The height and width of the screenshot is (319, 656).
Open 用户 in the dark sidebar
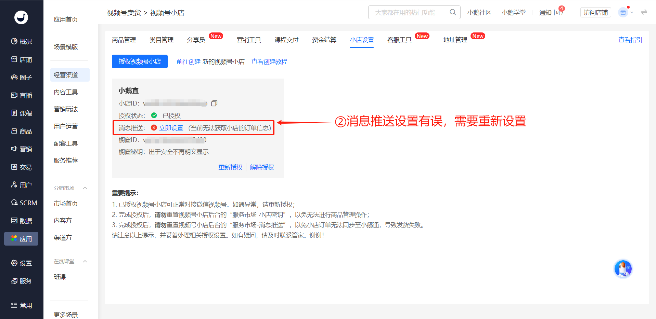coord(22,185)
